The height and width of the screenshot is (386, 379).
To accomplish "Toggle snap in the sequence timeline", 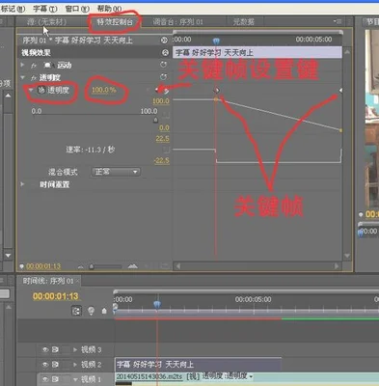I will (76, 311).
